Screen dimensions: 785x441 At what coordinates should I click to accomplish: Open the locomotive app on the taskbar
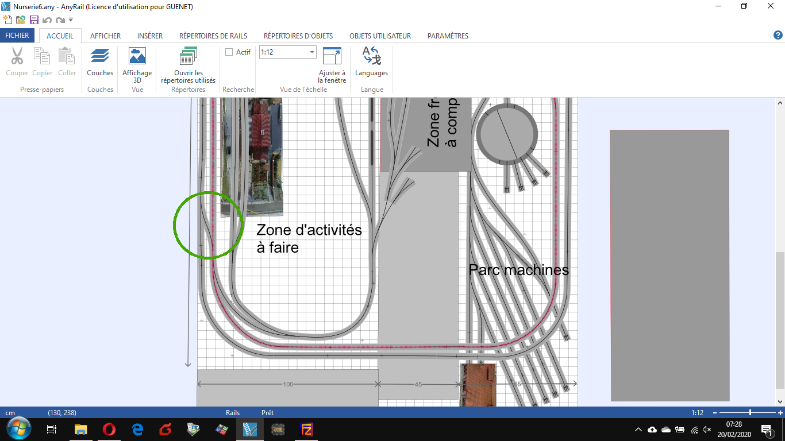click(x=278, y=429)
